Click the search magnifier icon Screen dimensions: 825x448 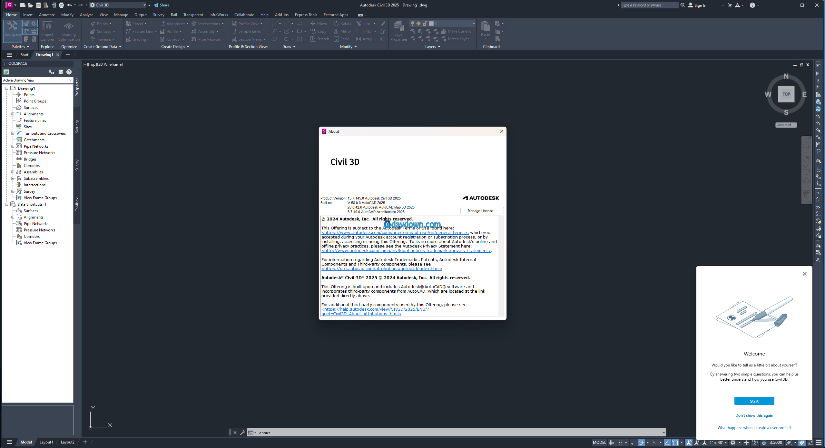point(683,5)
